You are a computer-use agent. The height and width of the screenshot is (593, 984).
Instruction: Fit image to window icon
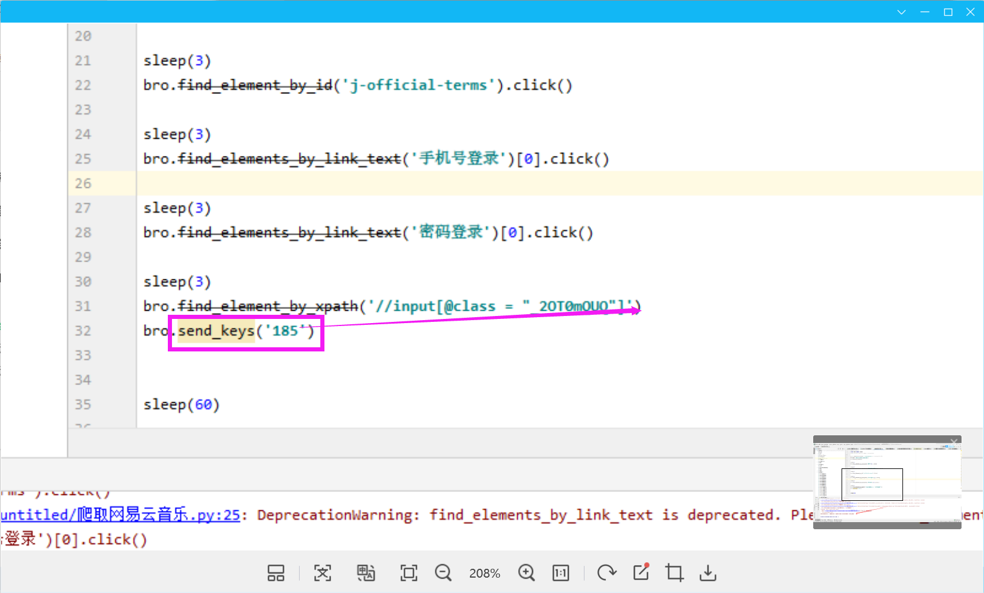408,573
